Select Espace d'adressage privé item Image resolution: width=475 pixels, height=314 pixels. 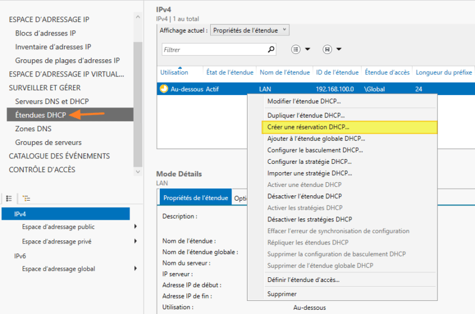coord(56,242)
